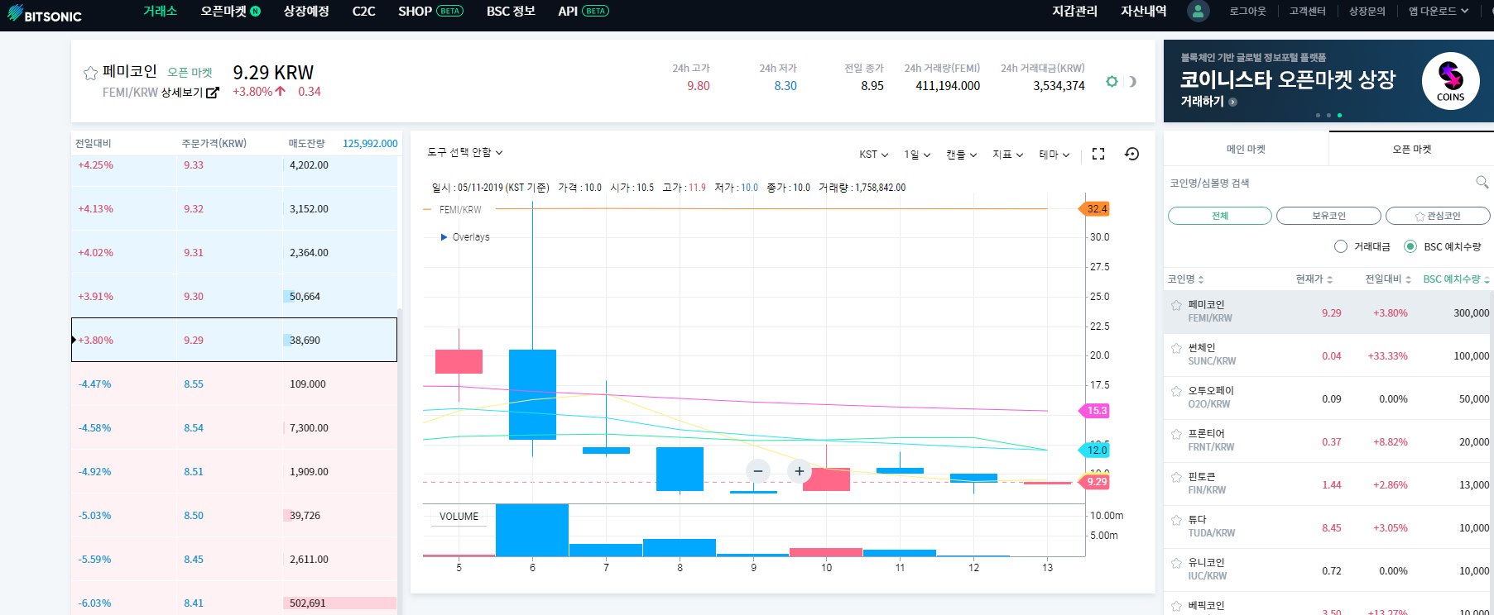Open the 1일 interval dropdown
The height and width of the screenshot is (615, 1494).
[x=917, y=155]
